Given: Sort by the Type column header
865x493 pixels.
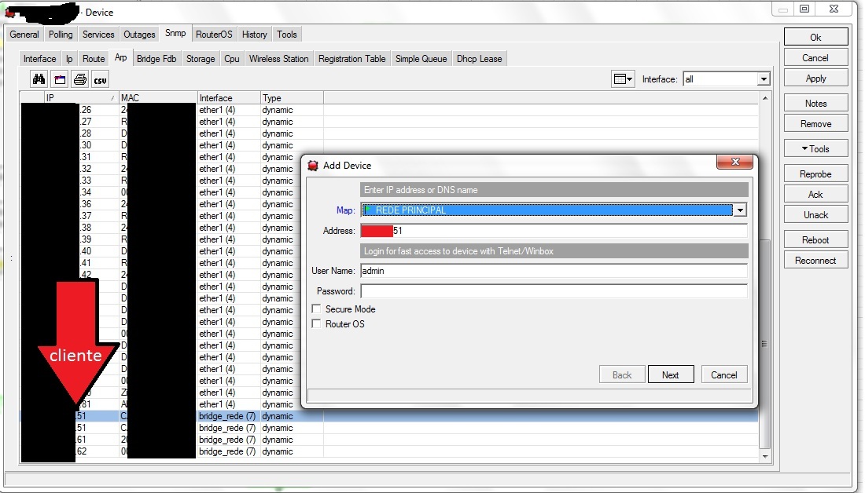Looking at the screenshot, I should tap(292, 97).
